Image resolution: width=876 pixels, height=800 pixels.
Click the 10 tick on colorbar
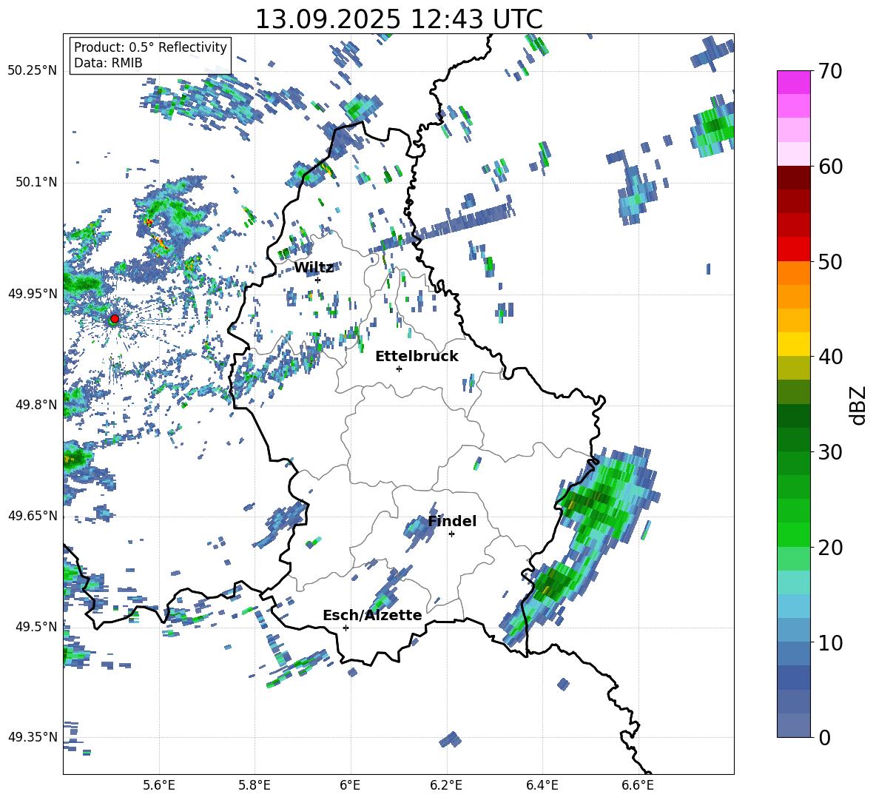coord(830,643)
